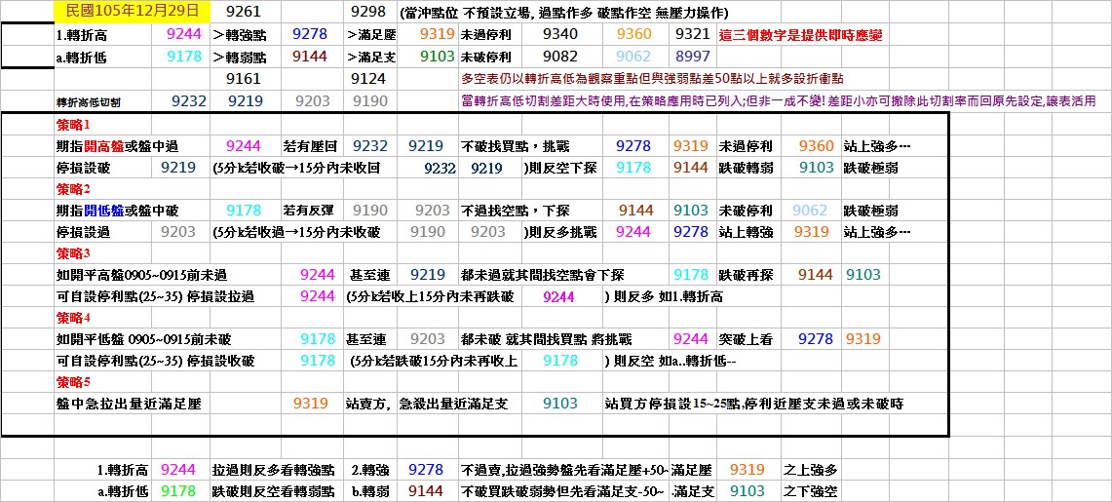Image resolution: width=1112 pixels, height=502 pixels.
Task: Select the cell 期指開高盤或盤中過
Action: (x=117, y=147)
